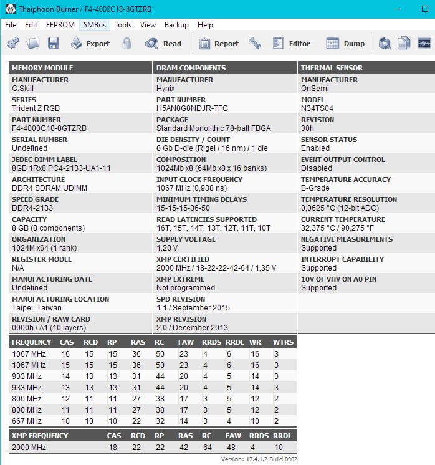Open the SMBus menu
Image resolution: width=435 pixels, height=465 pixels.
[95, 25]
